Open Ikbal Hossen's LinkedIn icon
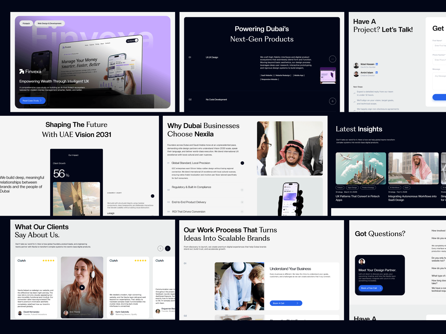 click(377, 64)
